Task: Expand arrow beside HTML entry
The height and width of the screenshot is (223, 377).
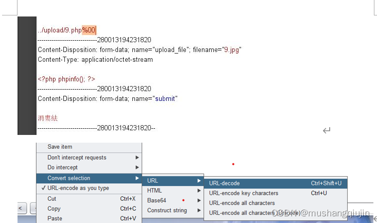Action: click(199, 191)
